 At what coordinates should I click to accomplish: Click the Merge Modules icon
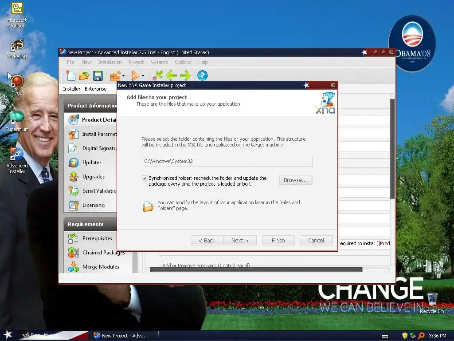coord(74,266)
